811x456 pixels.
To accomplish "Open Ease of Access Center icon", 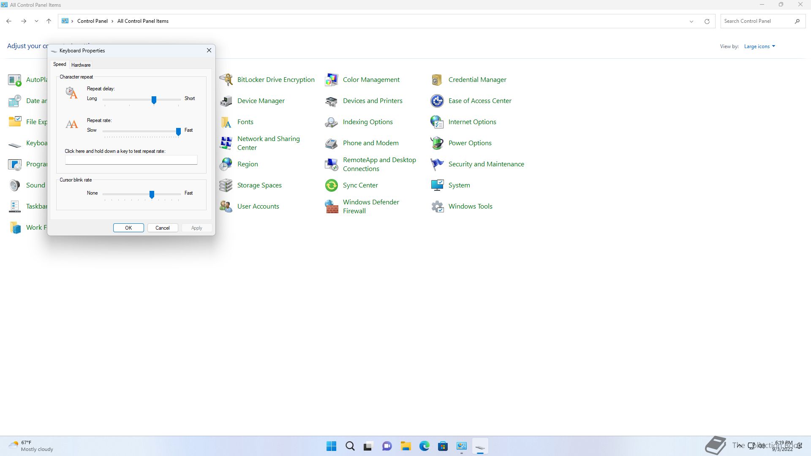I will [x=437, y=101].
